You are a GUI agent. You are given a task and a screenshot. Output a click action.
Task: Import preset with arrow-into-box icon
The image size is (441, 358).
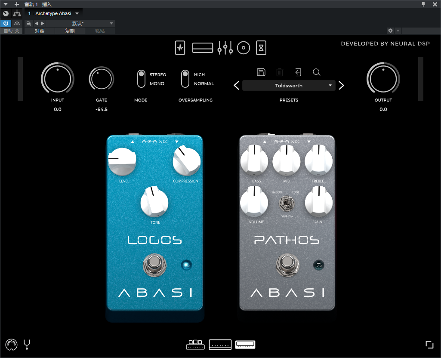coord(298,72)
